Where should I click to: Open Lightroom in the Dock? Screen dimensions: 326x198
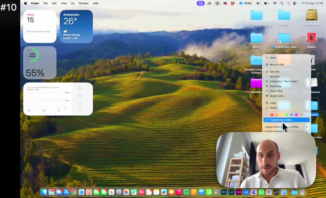pyautogui.click(x=231, y=192)
